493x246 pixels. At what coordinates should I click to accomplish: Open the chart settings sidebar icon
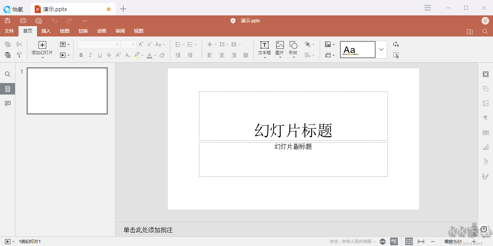(486, 147)
